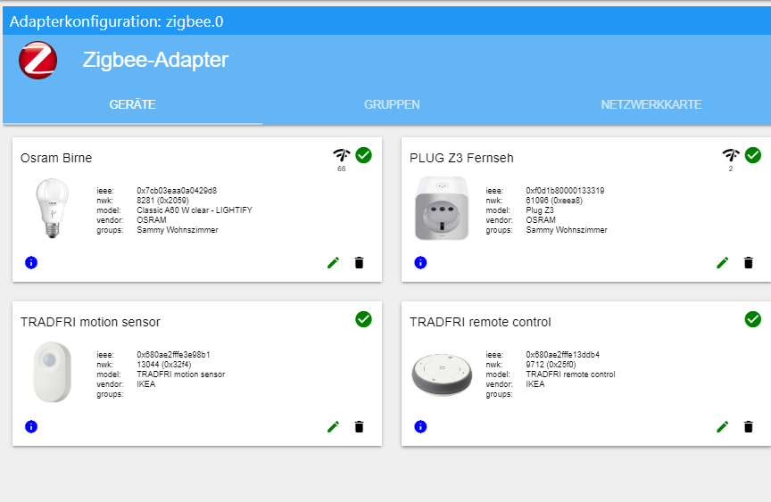Click nwk value 8281 (0x2059)
This screenshot has width=771, height=502.
click(162, 201)
